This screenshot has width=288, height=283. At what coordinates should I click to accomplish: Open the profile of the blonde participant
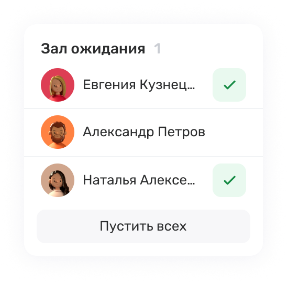coord(58,85)
